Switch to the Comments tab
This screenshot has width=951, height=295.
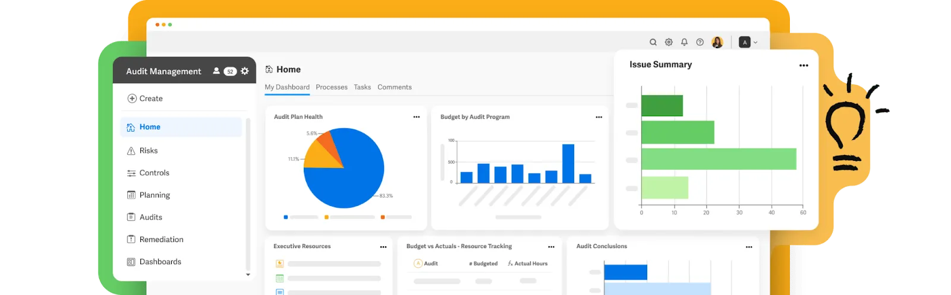[395, 87]
